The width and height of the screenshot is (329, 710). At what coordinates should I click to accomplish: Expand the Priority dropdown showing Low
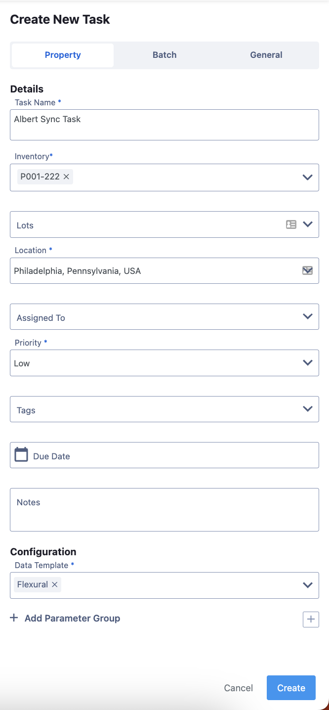(307, 363)
